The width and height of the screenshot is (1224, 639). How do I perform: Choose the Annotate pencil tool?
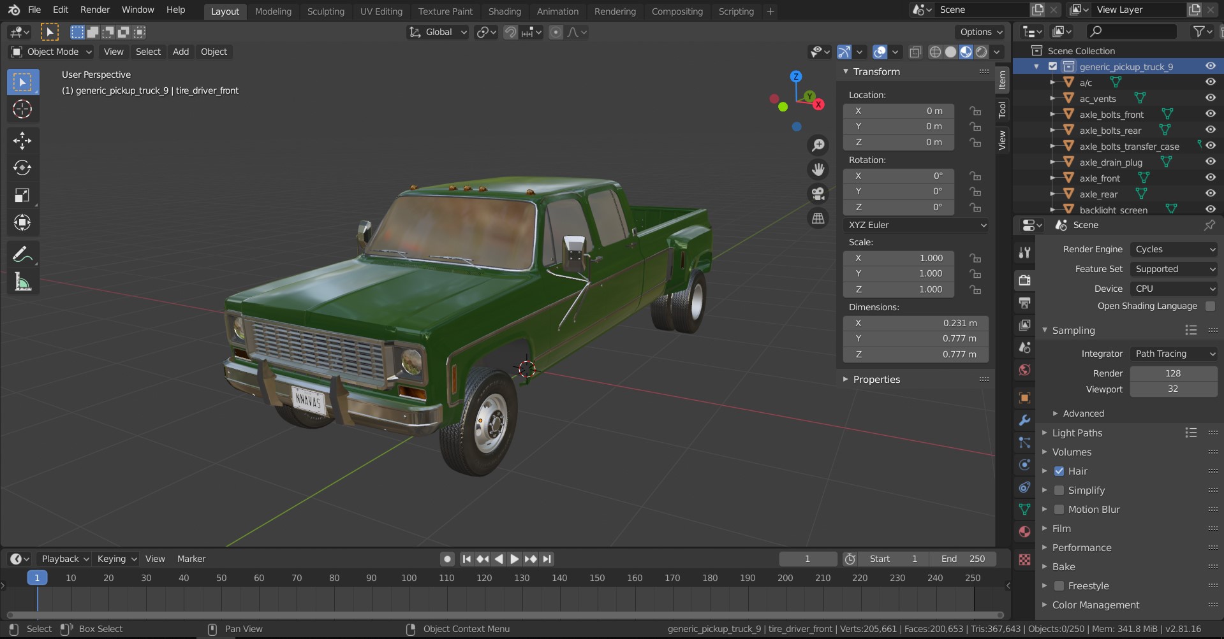coord(22,255)
